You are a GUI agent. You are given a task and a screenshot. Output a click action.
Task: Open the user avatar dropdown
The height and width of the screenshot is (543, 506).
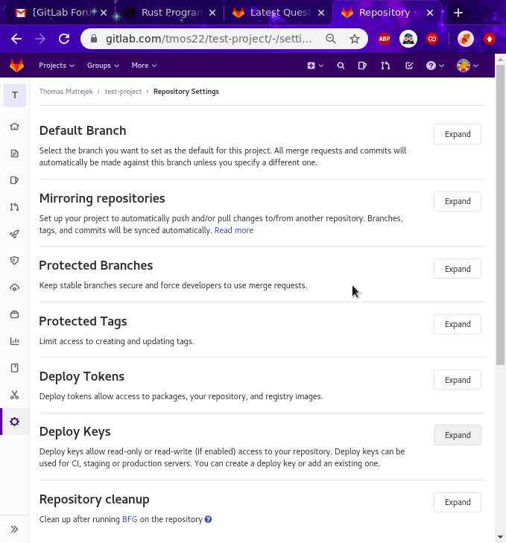coord(467,66)
